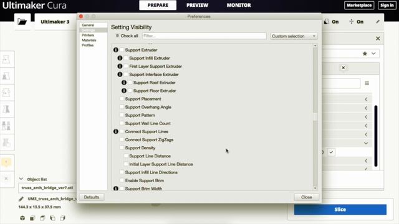Open the Marketplace
Viewport: 399px width, 224px height.
point(359,5)
